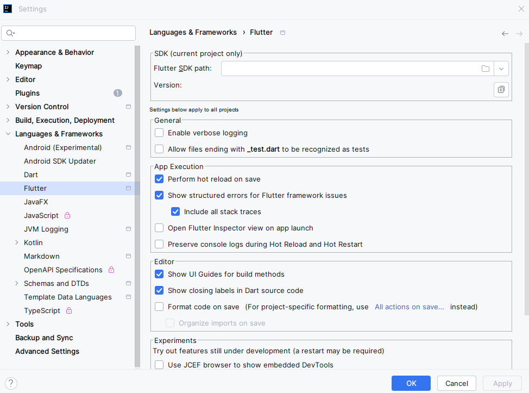Click project icon on Android (Experimental) row

pos(128,147)
